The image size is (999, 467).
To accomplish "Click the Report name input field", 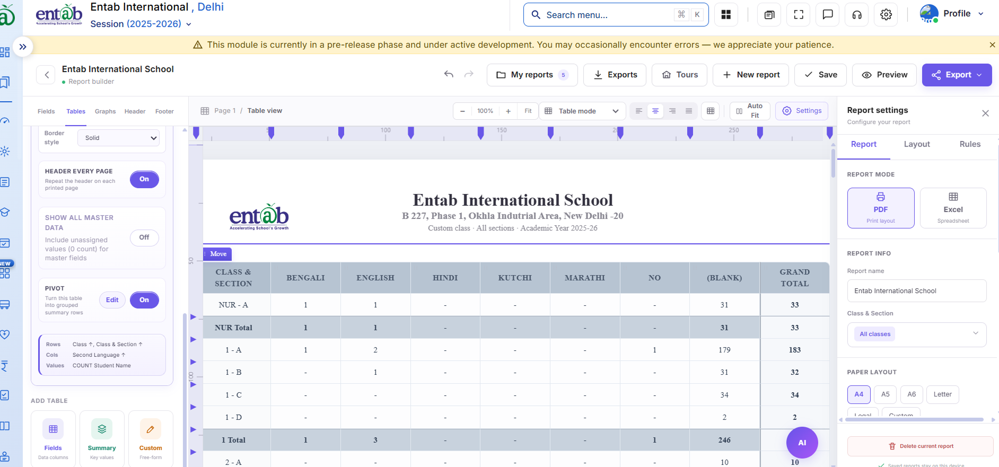I will tap(917, 291).
